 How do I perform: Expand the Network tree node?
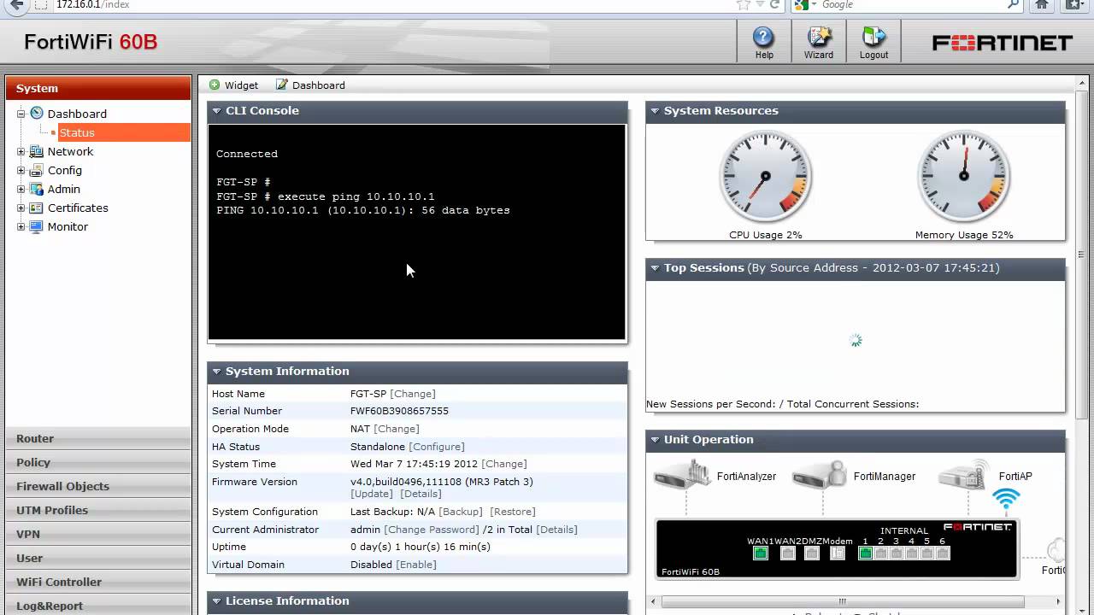tap(21, 151)
